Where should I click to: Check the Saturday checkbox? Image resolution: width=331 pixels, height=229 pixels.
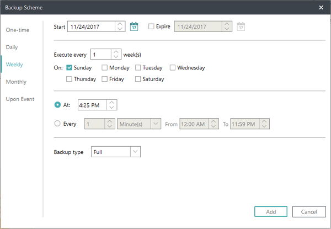[x=138, y=79]
